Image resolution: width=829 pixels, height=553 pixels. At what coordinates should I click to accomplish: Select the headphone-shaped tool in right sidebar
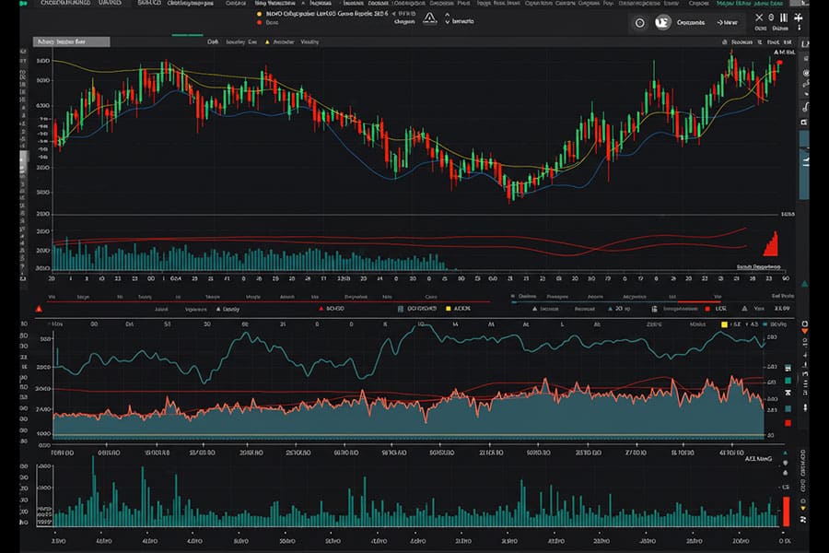[x=805, y=108]
